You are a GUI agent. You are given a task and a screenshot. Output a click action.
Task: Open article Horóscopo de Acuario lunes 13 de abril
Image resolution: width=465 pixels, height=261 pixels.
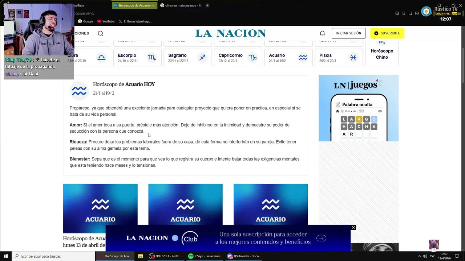pyautogui.click(x=84, y=242)
